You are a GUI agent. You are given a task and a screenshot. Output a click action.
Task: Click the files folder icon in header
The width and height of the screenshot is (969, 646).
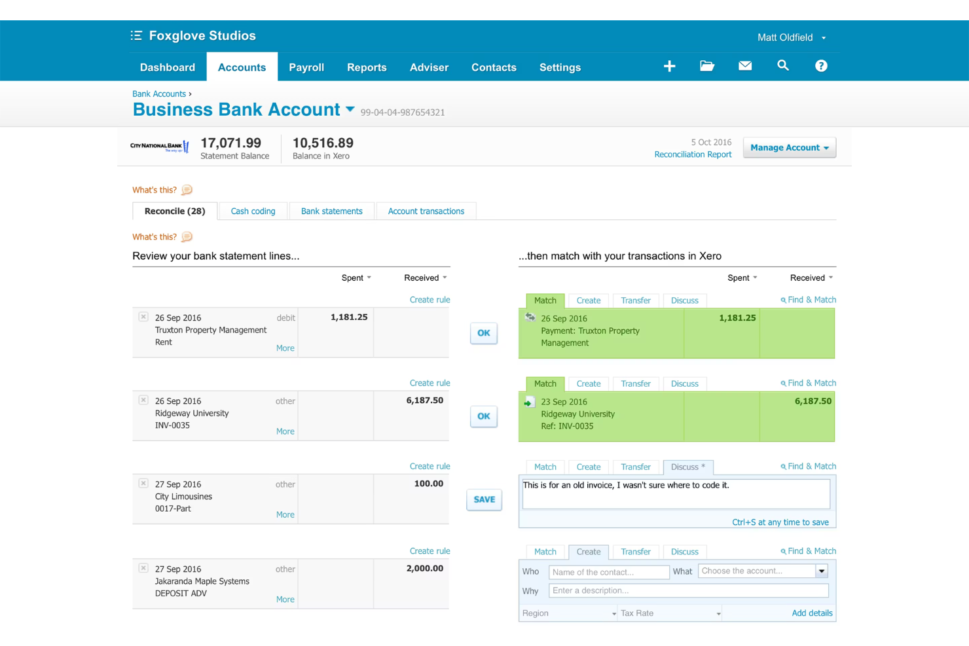pos(707,65)
